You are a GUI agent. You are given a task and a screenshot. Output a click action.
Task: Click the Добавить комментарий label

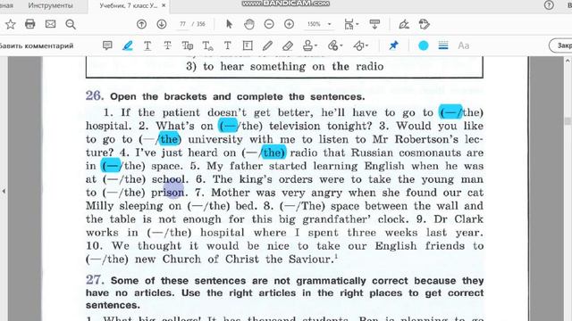[37, 45]
